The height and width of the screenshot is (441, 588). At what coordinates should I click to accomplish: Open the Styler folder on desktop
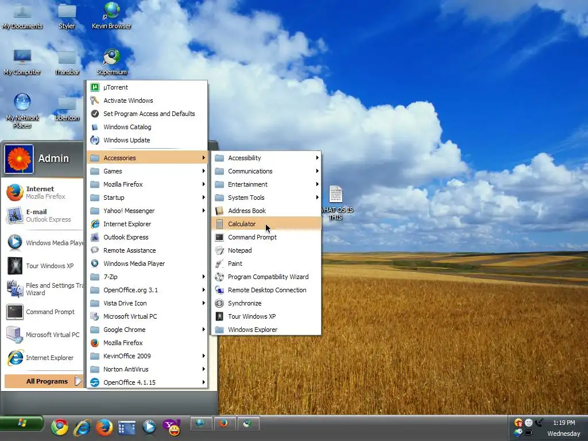pyautogui.click(x=67, y=16)
